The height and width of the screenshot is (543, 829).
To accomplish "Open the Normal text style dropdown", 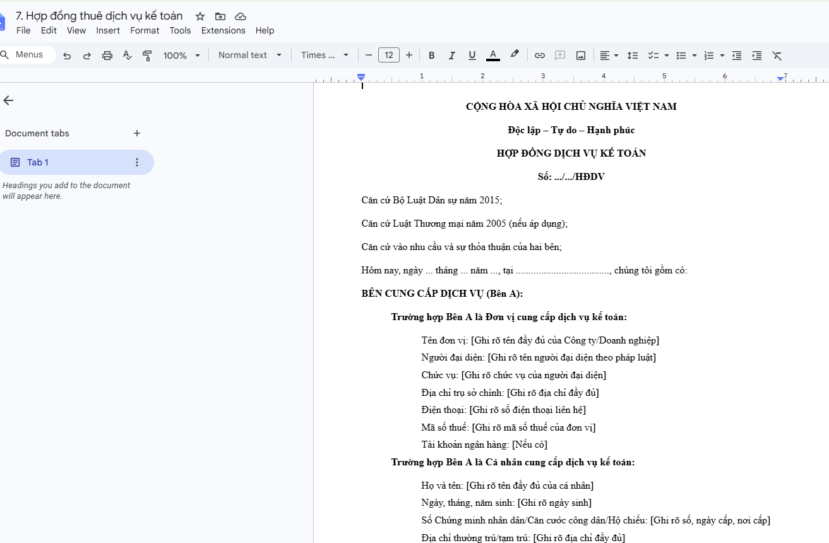I will click(x=250, y=56).
